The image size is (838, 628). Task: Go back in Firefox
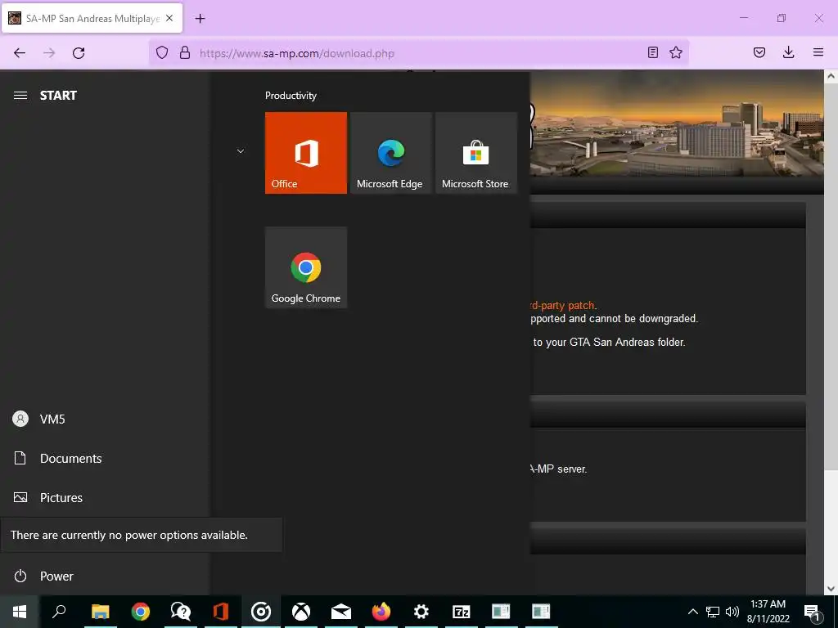pos(20,53)
